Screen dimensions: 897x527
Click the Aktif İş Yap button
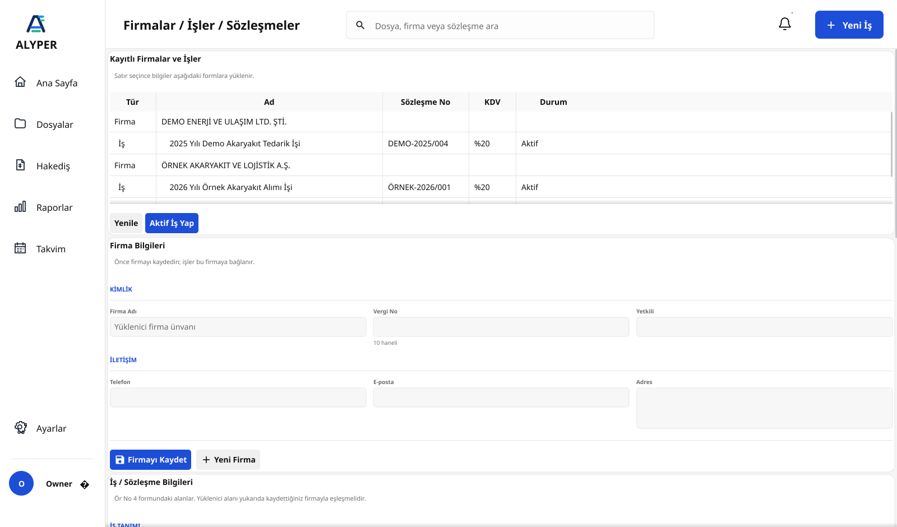[x=172, y=223]
